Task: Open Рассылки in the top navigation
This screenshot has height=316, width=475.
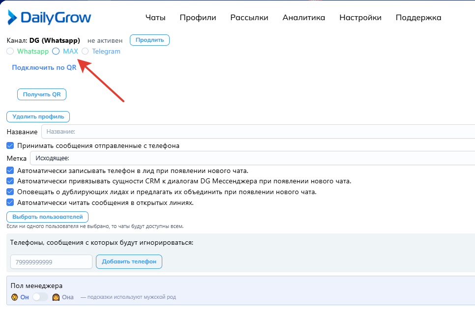Action: [x=249, y=18]
